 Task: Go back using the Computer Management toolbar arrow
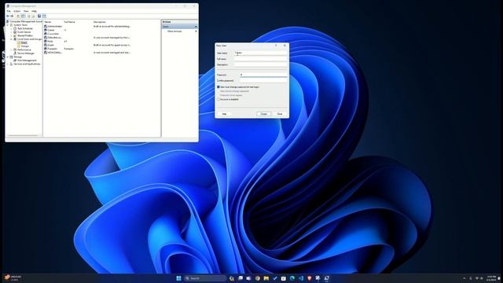tap(8, 16)
